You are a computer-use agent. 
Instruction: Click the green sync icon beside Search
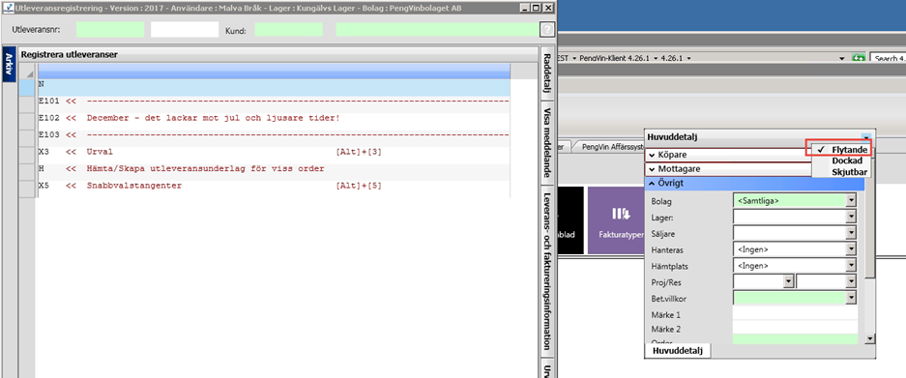tap(859, 58)
